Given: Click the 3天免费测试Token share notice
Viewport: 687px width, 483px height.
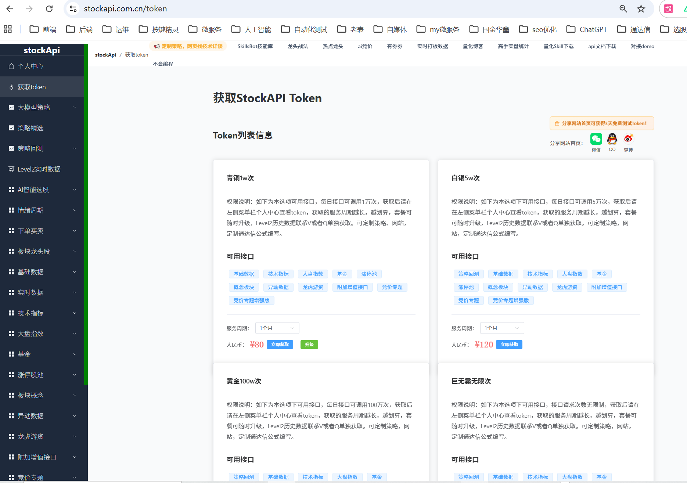Looking at the screenshot, I should point(602,123).
